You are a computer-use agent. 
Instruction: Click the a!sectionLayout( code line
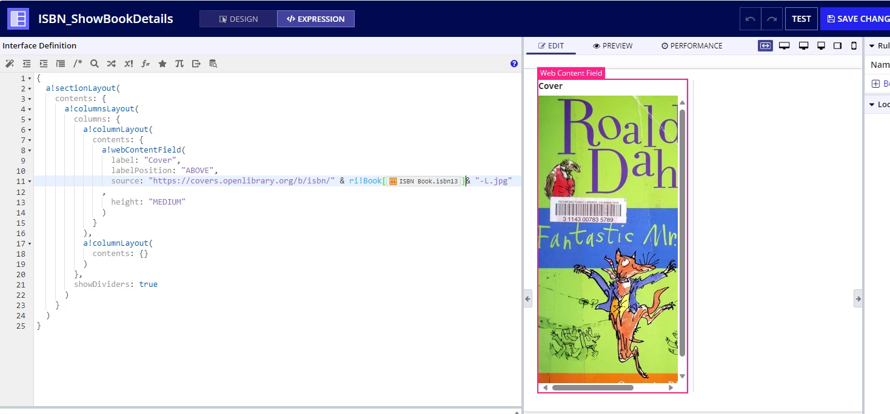[x=83, y=88]
